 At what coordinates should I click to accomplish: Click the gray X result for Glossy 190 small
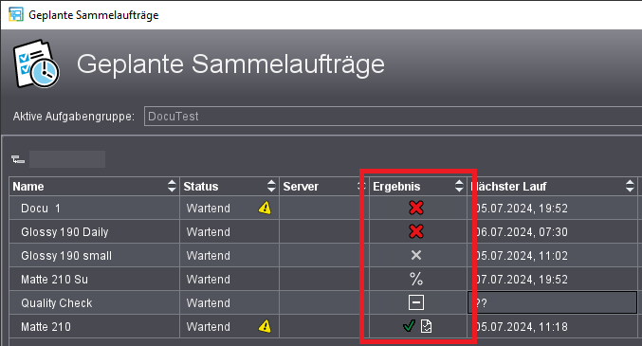(x=416, y=256)
